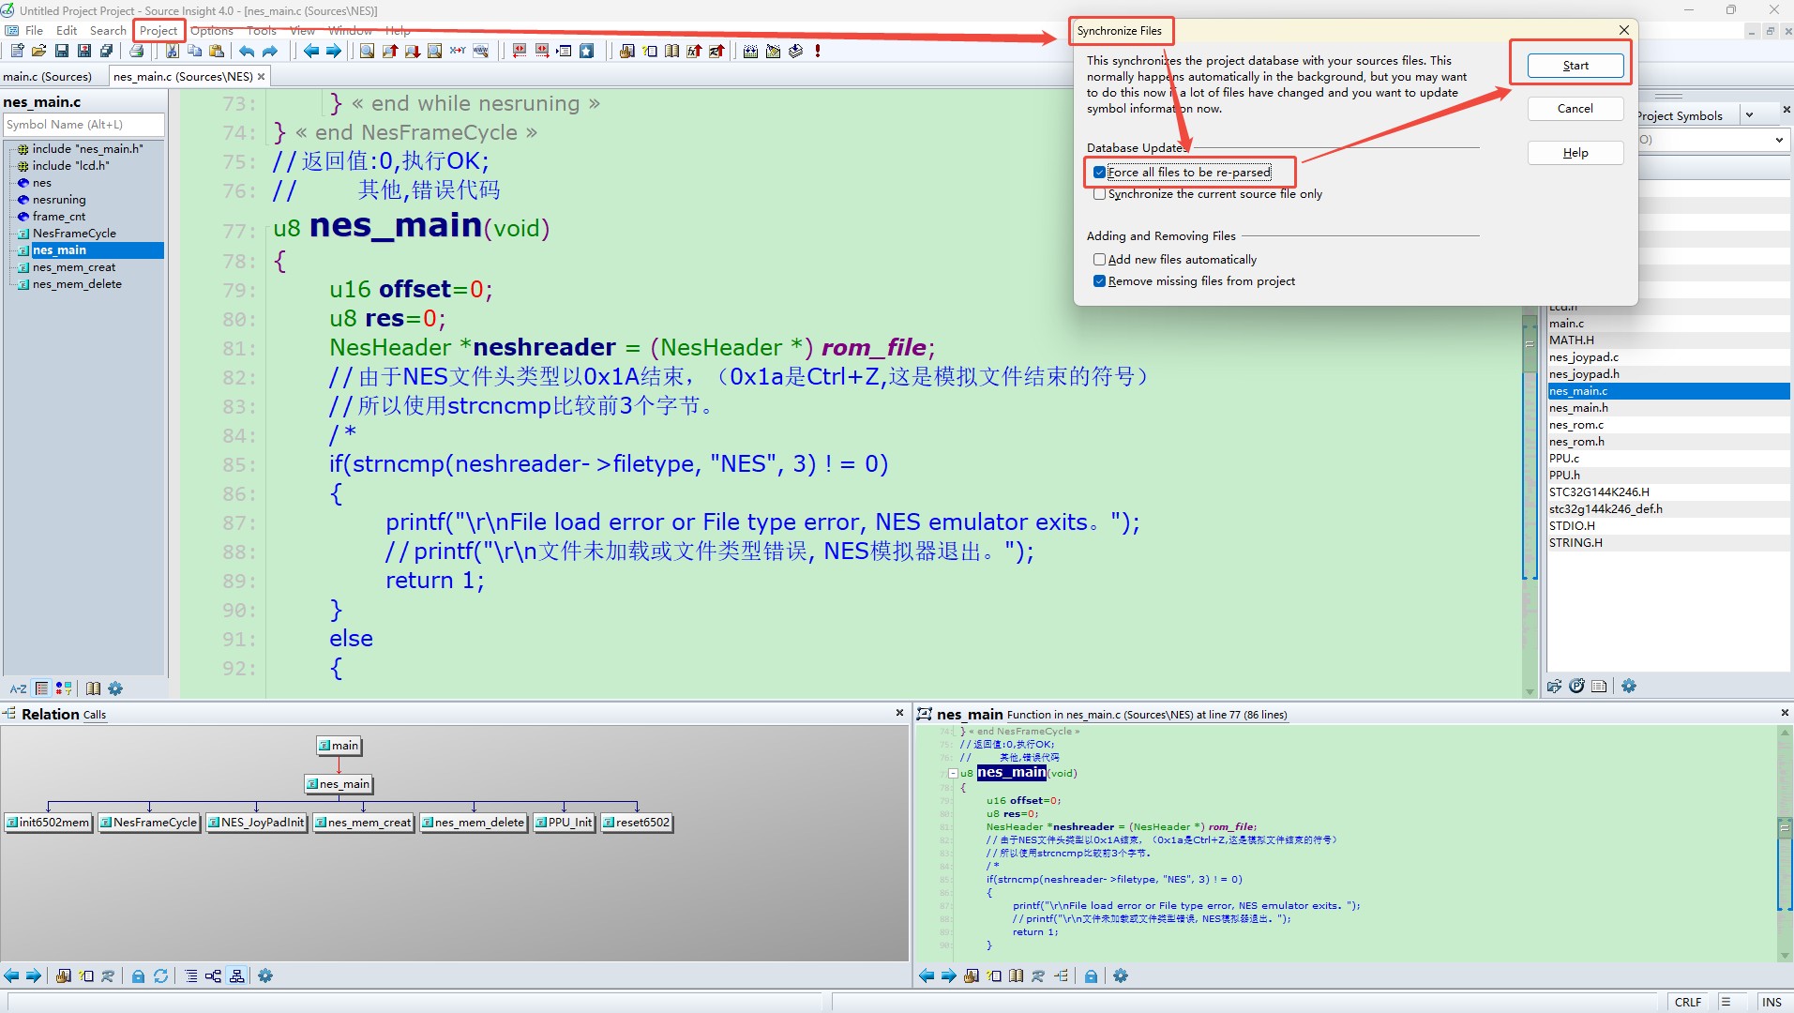Viewport: 1794px width, 1013px height.
Task: Collapse nes_main function in context window
Action: pos(953,774)
